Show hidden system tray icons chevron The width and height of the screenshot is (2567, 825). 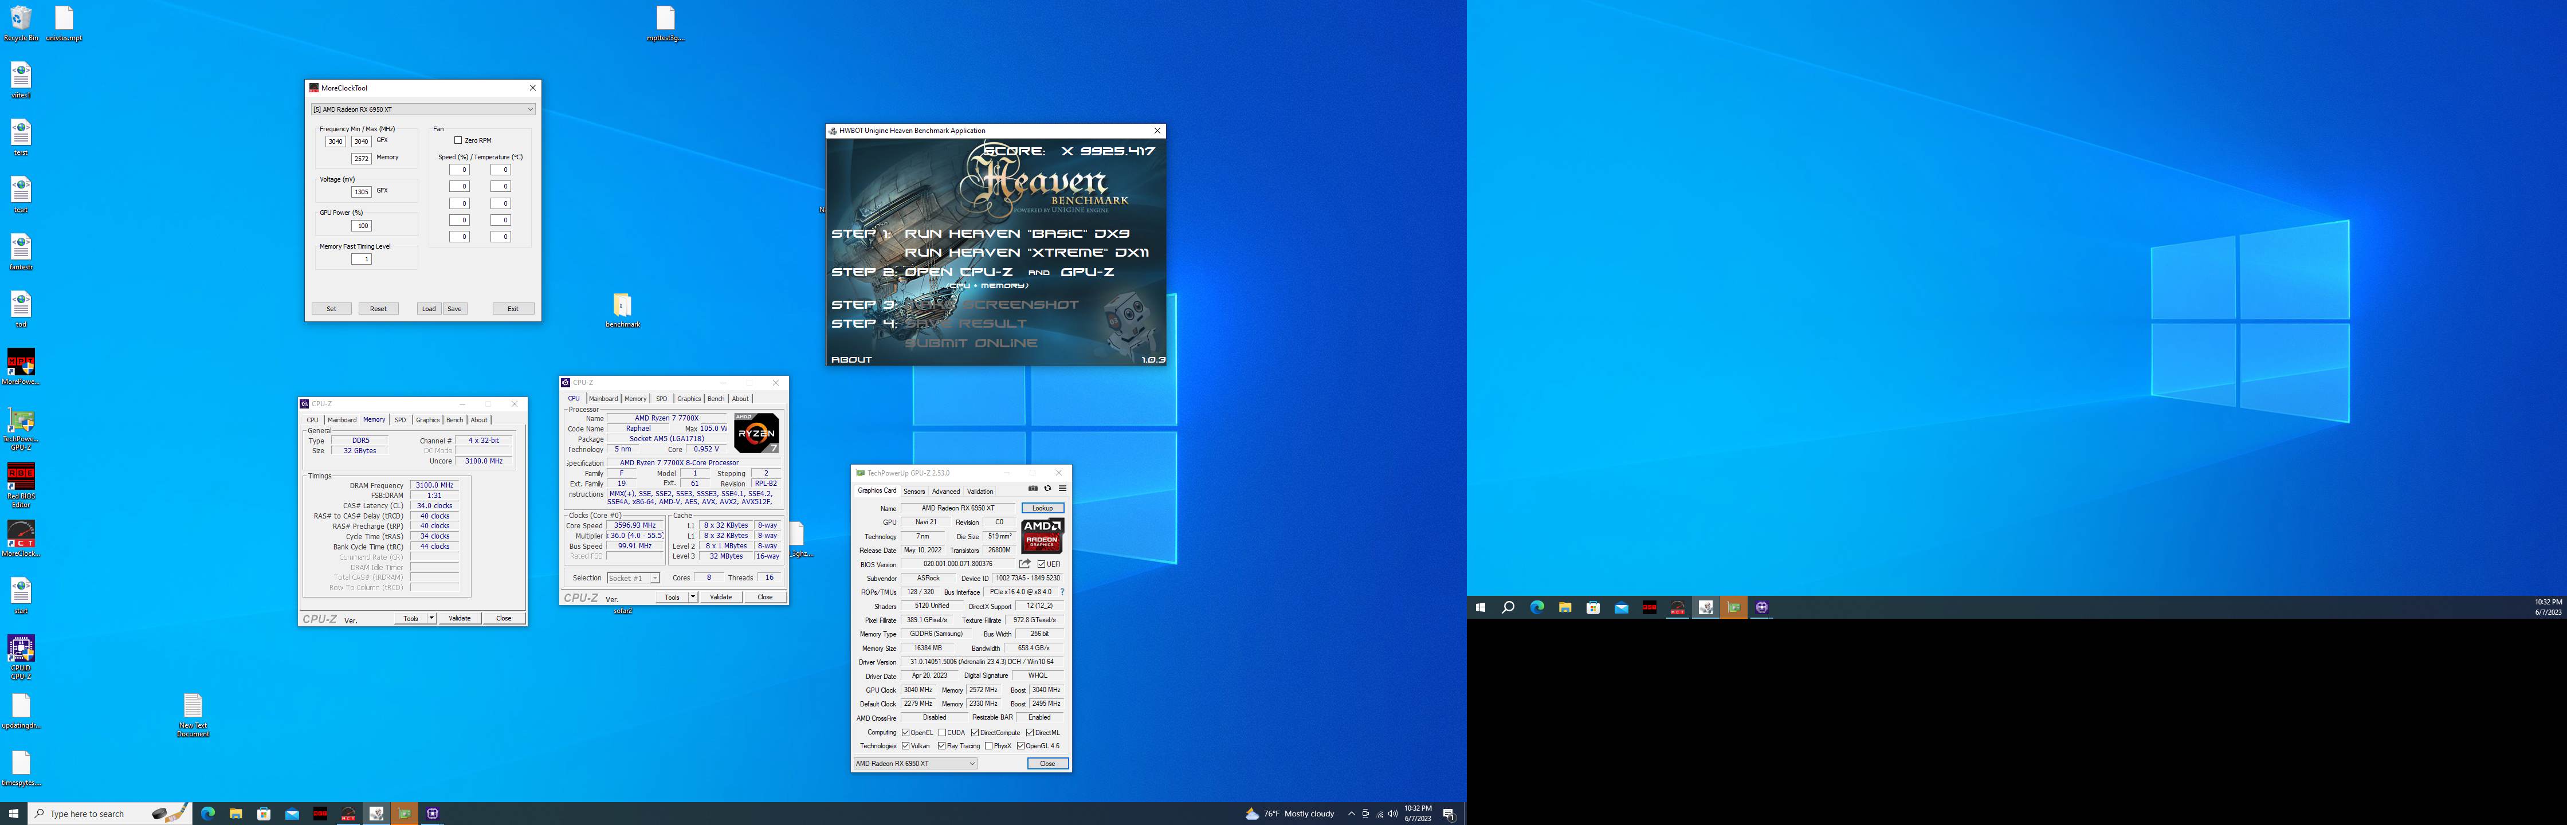[1351, 814]
